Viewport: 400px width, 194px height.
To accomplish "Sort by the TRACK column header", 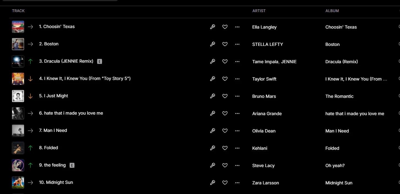I will 18,11.
